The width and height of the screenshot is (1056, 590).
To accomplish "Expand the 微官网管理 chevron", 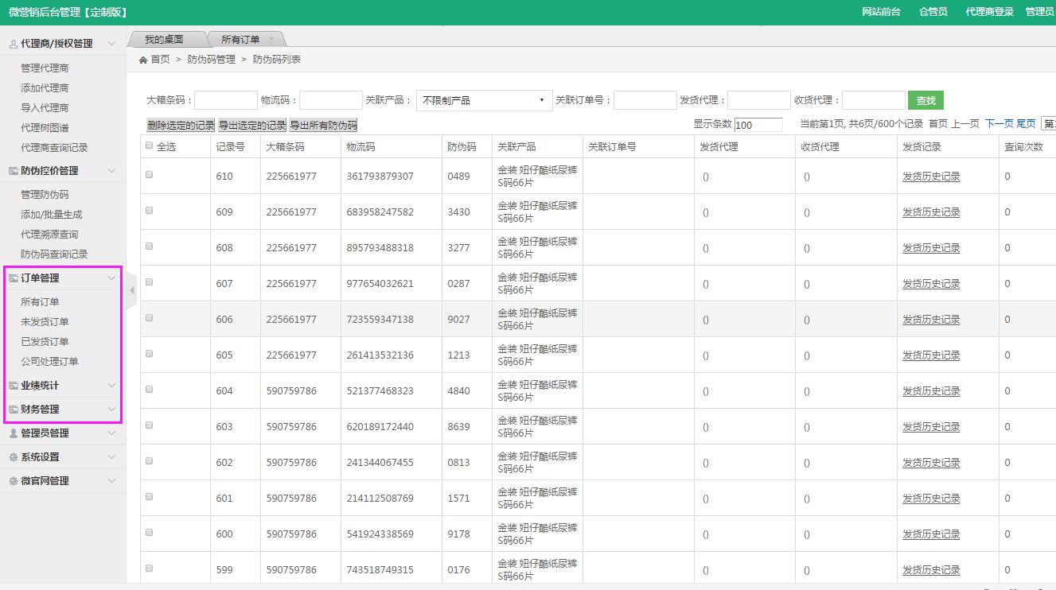I will [x=111, y=481].
